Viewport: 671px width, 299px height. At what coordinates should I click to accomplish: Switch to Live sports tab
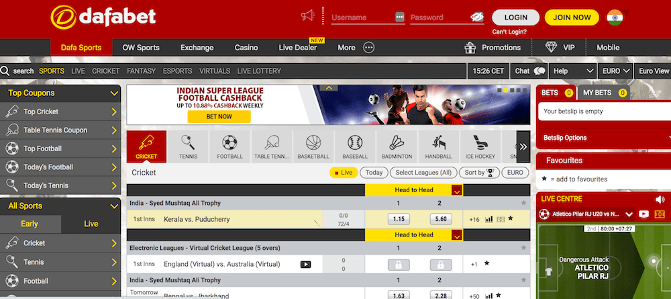(x=91, y=224)
